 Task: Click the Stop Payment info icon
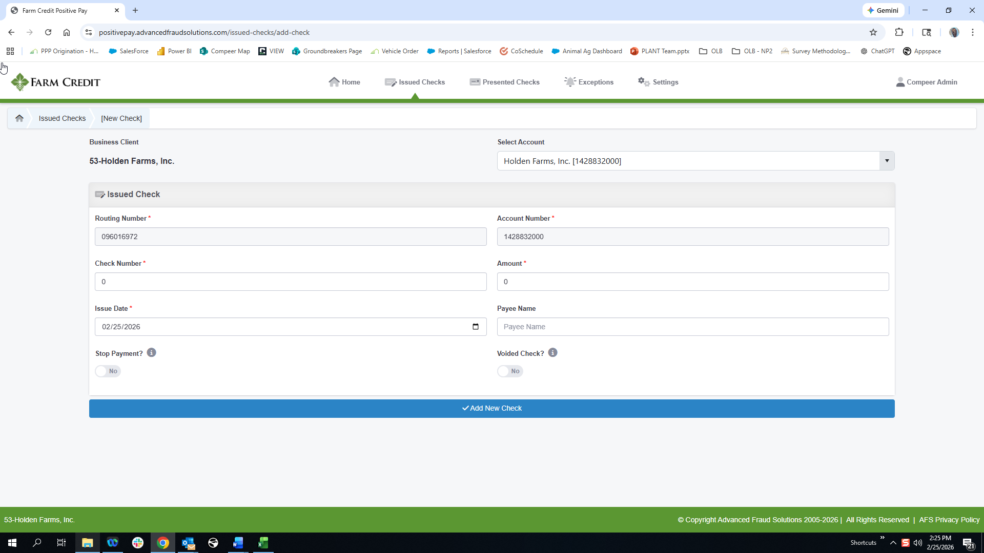coord(151,353)
